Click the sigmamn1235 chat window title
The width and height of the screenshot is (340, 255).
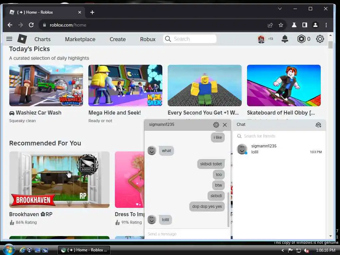162,125
